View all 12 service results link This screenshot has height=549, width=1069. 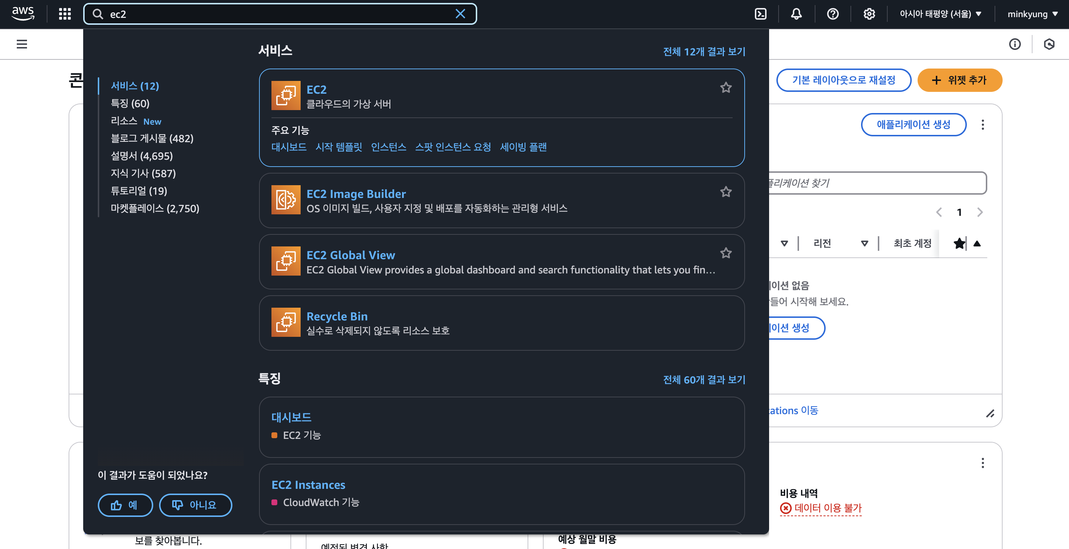click(x=704, y=51)
